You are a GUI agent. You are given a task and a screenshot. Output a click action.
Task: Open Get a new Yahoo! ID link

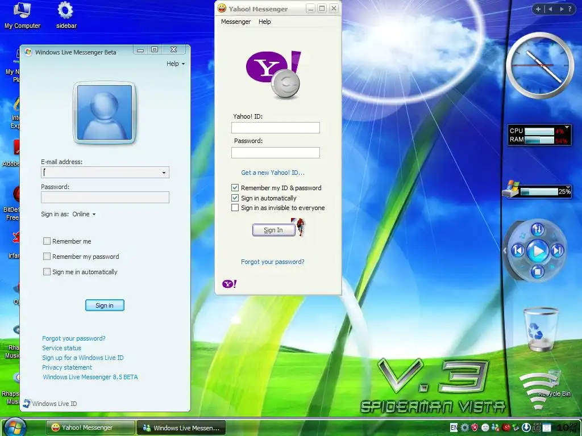273,173
